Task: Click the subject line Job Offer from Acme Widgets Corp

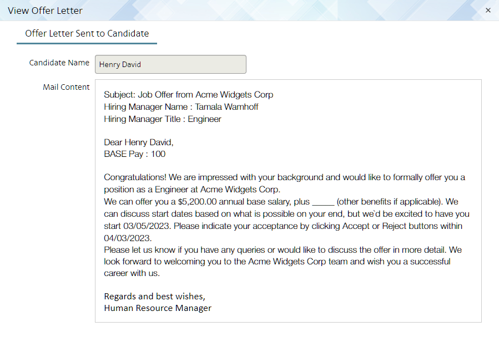Action: (188, 94)
